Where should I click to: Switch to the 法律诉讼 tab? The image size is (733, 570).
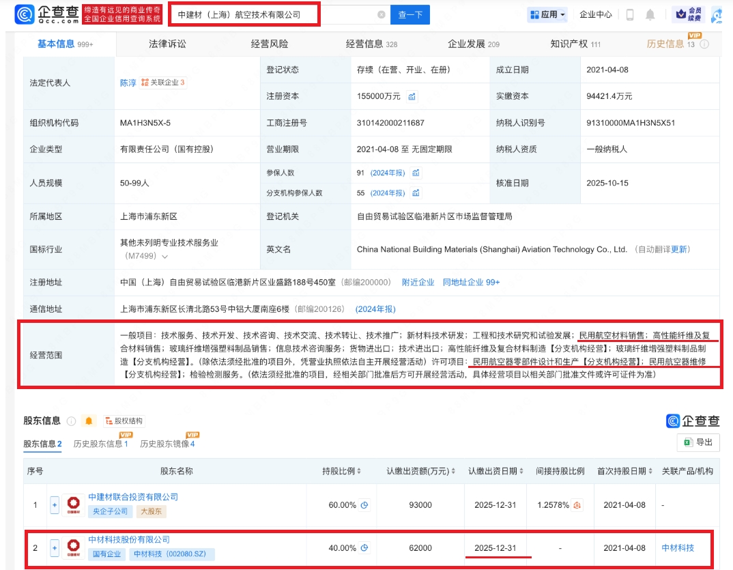(167, 44)
